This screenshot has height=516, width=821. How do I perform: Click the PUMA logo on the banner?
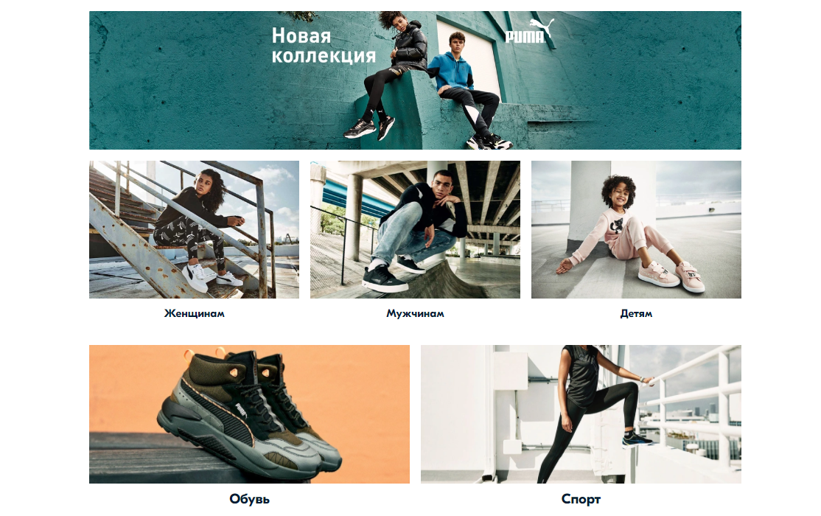[x=529, y=32]
